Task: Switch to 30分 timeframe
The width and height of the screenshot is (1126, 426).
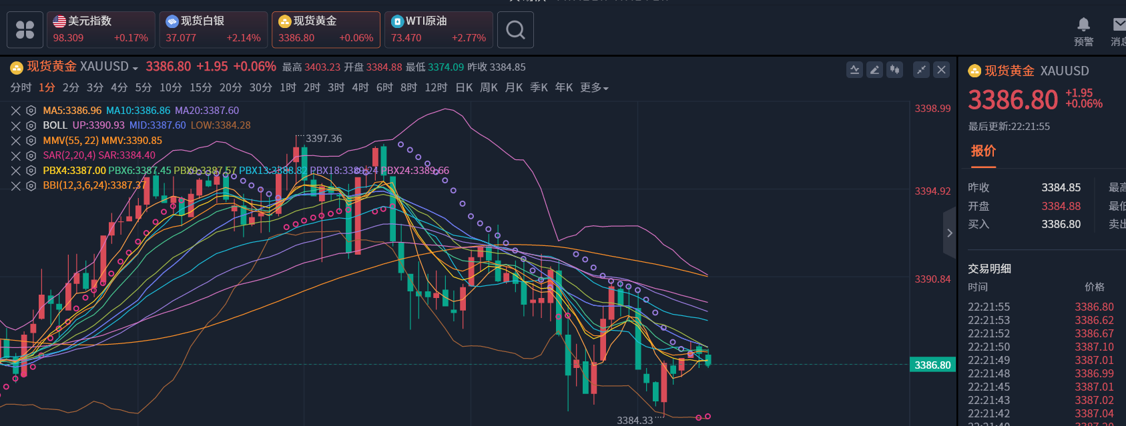Action: pos(260,87)
